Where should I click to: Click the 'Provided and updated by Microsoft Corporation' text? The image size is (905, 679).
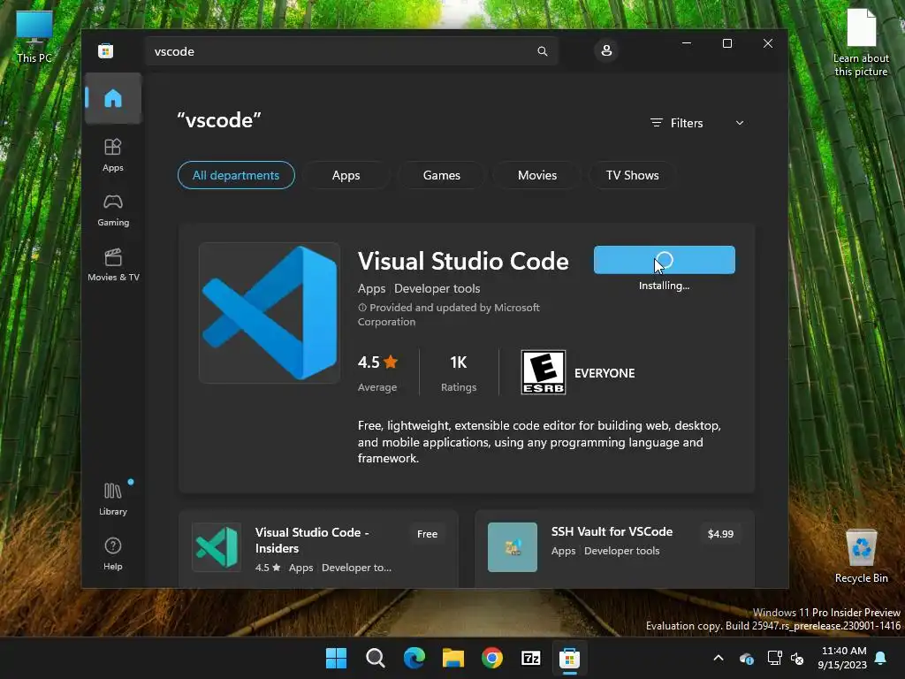coord(449,315)
